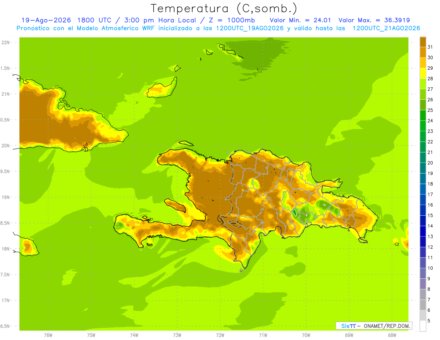Click the "69W" longitude label
The image size is (440, 340).
[x=349, y=335]
